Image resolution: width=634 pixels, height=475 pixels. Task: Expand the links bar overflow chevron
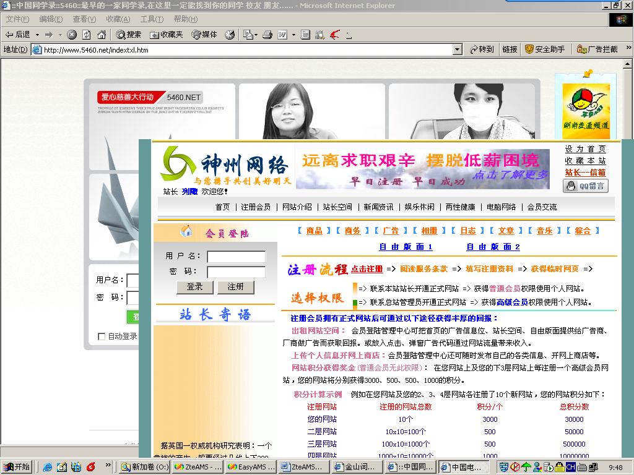click(x=628, y=48)
